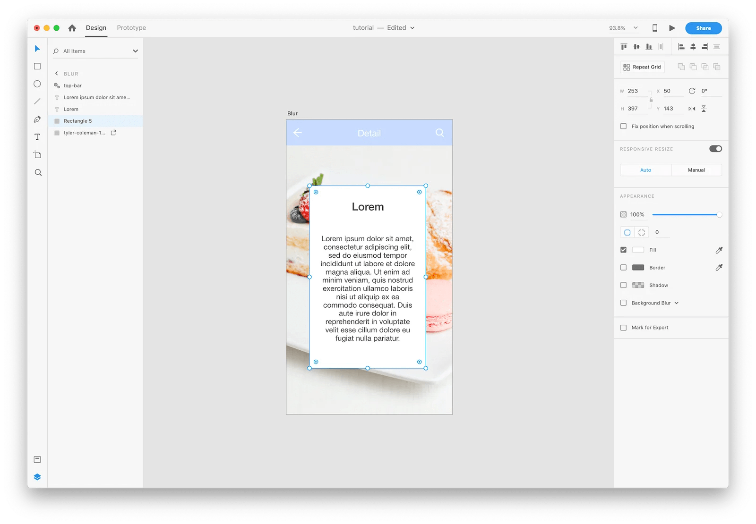Select the Lorem text layer
Screen dimensions: 756x524
(x=95, y=109)
